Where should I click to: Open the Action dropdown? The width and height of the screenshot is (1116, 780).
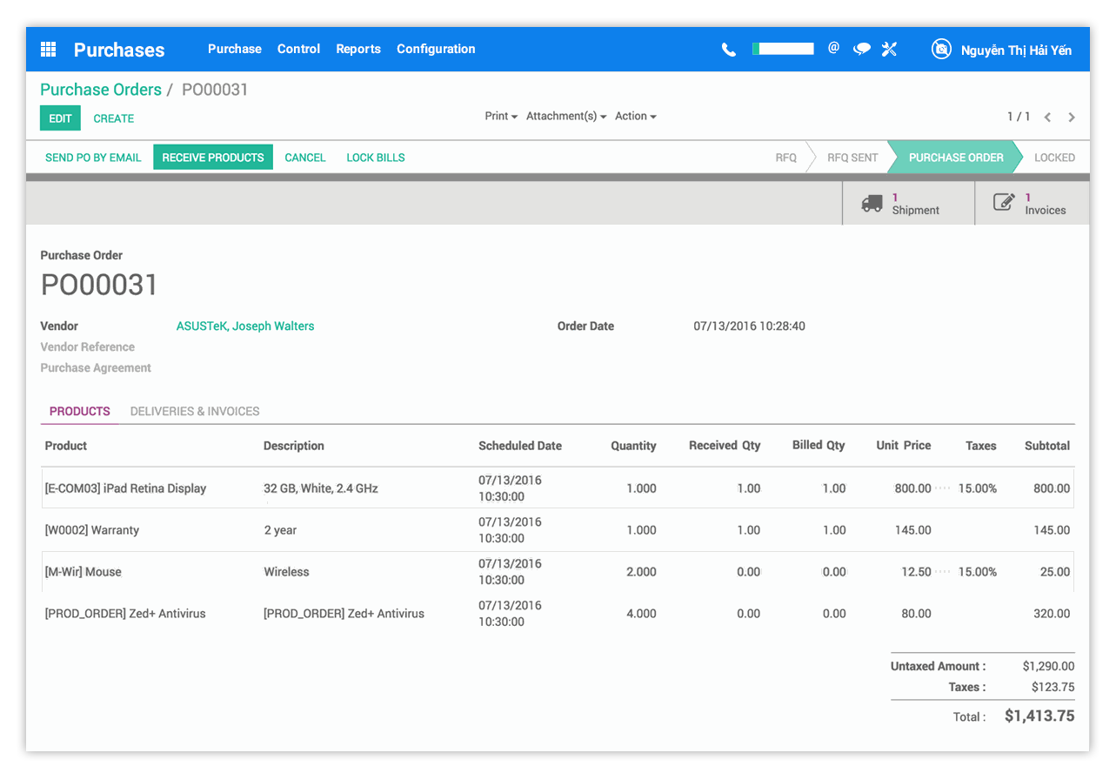(x=635, y=116)
